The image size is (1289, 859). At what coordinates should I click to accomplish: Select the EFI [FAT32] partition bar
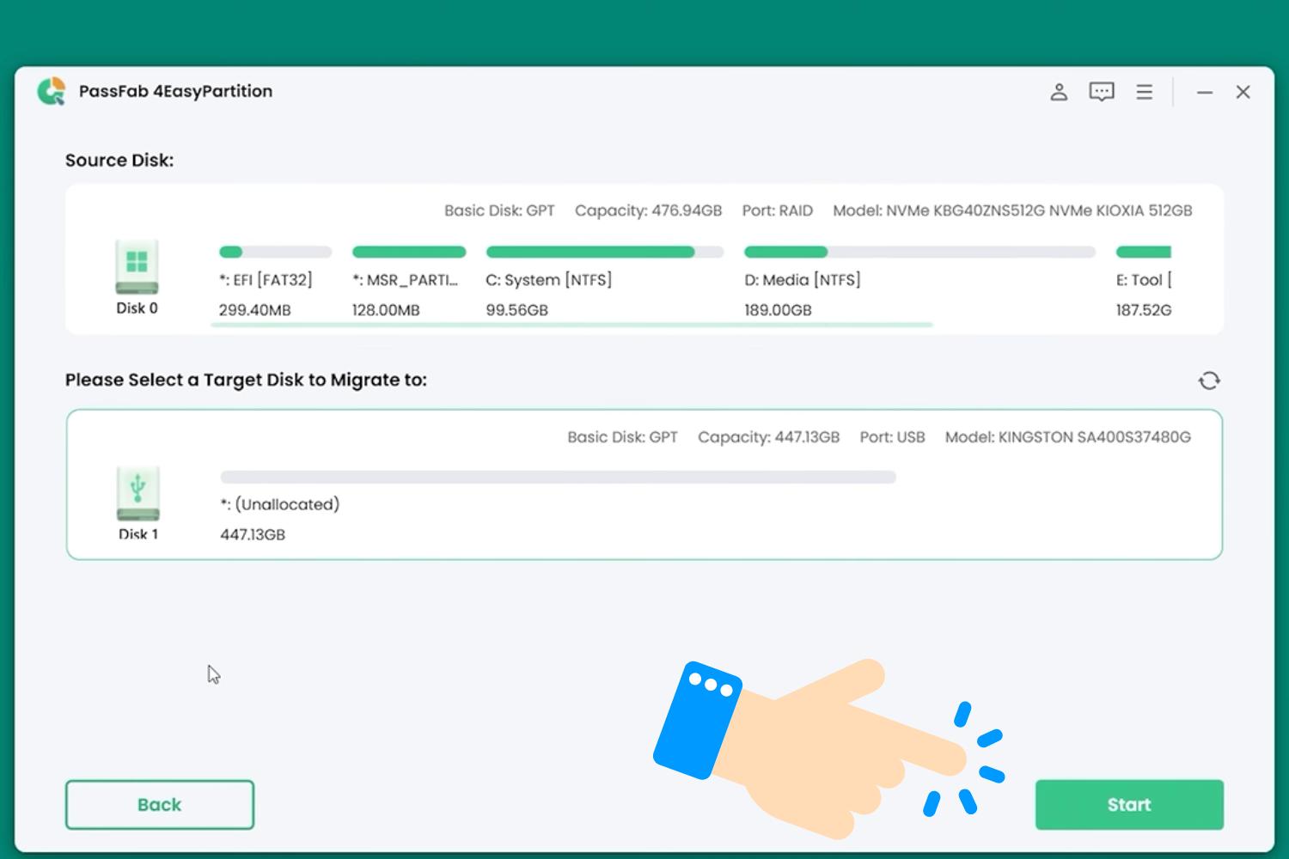click(275, 252)
